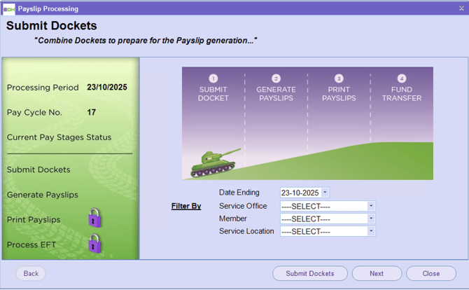
Task: Click the Filter By underlined label
Action: [186, 206]
